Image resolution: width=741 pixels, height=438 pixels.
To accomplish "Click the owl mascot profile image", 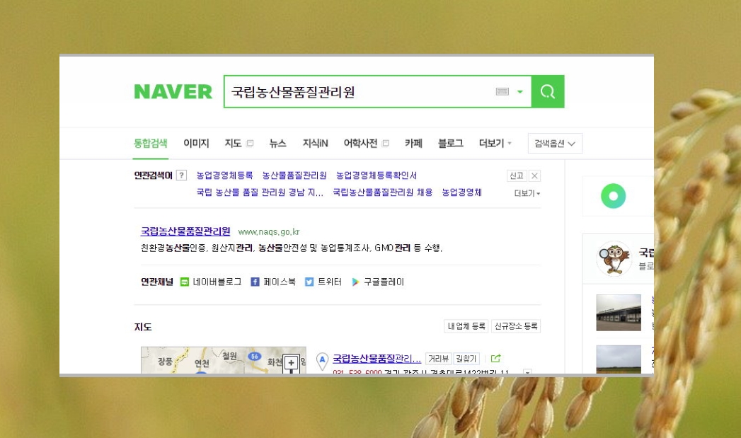I will pyautogui.click(x=614, y=258).
